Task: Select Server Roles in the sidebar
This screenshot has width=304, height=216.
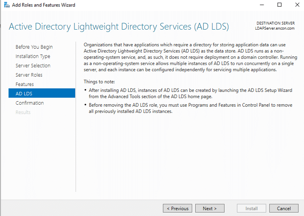Action: point(29,75)
